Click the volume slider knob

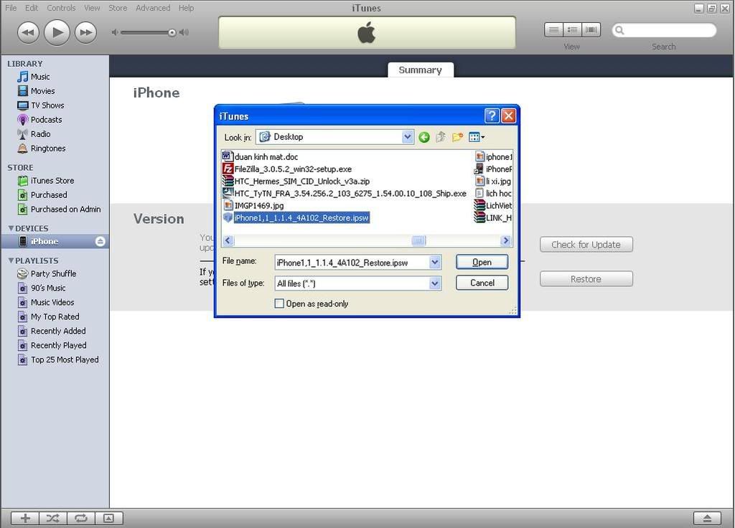click(172, 33)
